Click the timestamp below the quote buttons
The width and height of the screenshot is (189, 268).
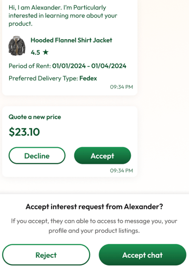[121, 170]
